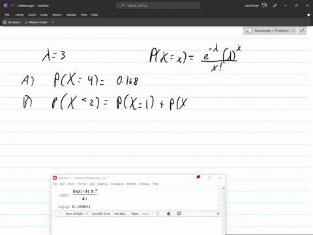313x235 pixels.
Task: Click the OneNote search box
Action: click(x=158, y=6)
